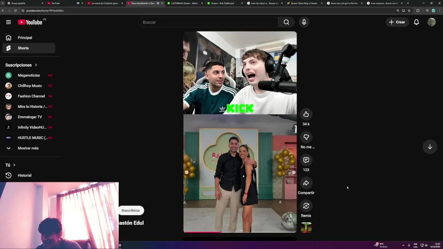The image size is (443, 249).
Task: Expand Mostrar más subscriptions list
Action: tap(29, 148)
